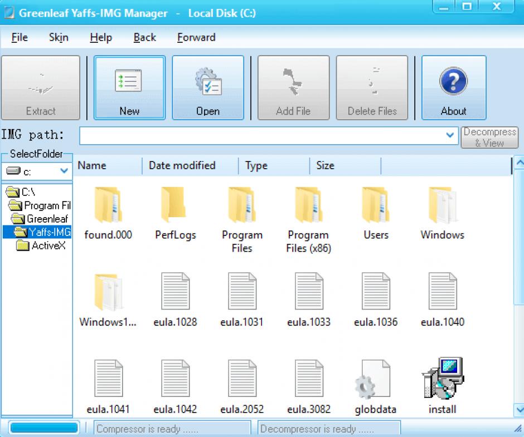Screen dimensions: 524x437
Task: Minimize the Yaffs-IMG Manager window
Action: (444, 6)
